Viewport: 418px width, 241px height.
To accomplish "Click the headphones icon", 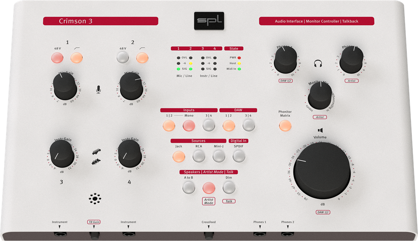I will tap(318, 64).
